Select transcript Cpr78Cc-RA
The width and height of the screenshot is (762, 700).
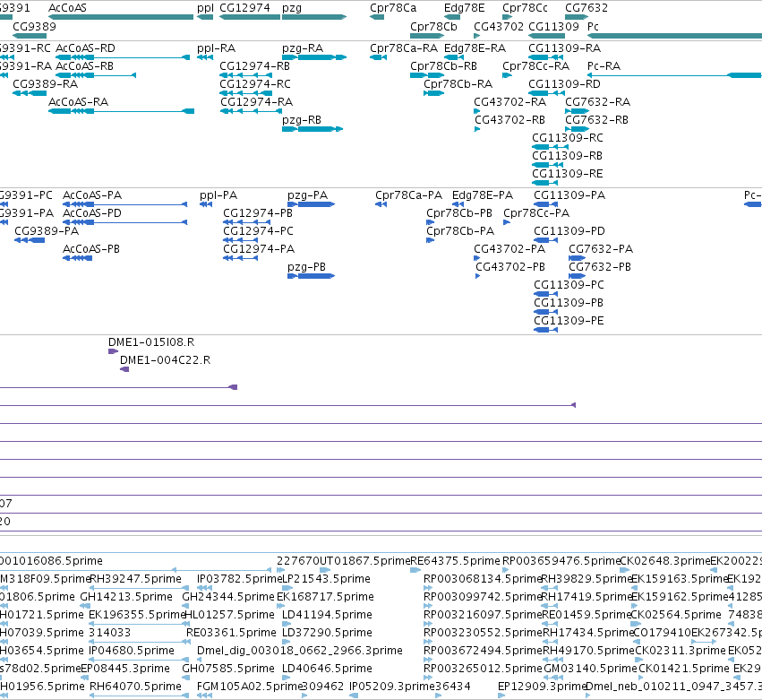(536, 66)
